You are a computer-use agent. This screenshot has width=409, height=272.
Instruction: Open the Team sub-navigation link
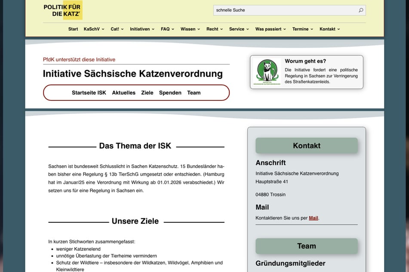[x=194, y=93]
